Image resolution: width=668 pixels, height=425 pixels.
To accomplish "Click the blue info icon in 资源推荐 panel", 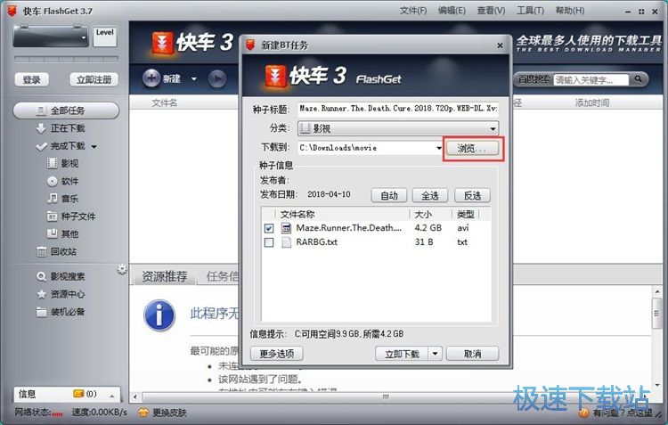I will (x=159, y=315).
